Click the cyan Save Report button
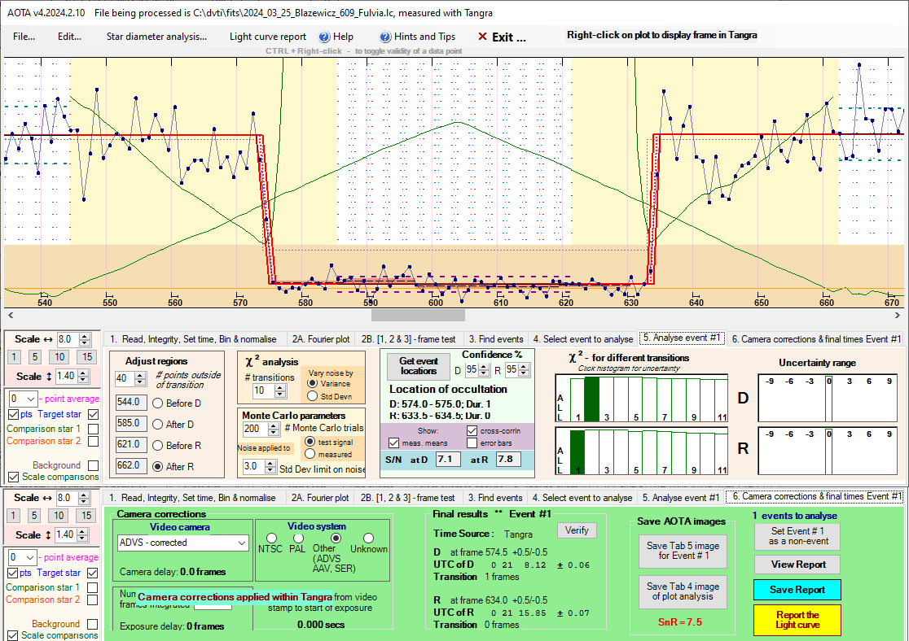 [797, 590]
